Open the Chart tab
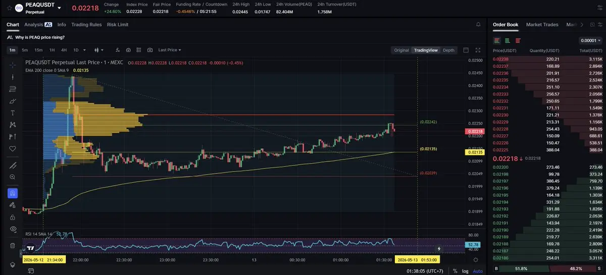606x275 pixels. [13, 24]
